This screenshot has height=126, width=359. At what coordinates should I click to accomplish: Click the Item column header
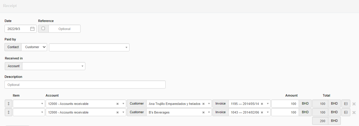coord(16,95)
